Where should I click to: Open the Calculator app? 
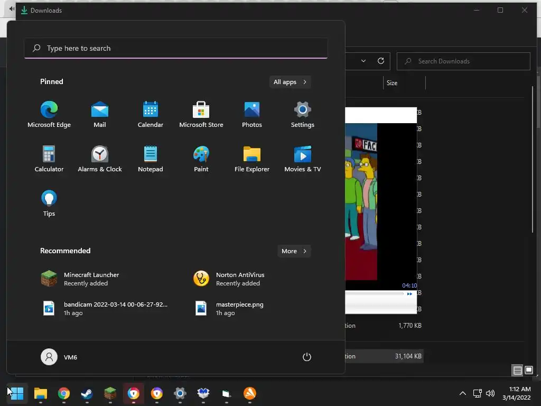click(49, 159)
